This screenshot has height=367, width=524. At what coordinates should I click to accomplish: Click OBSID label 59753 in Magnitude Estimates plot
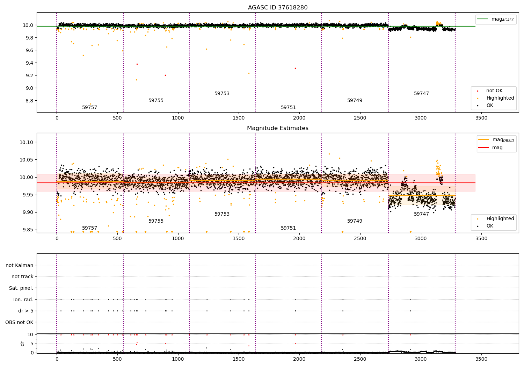click(222, 214)
